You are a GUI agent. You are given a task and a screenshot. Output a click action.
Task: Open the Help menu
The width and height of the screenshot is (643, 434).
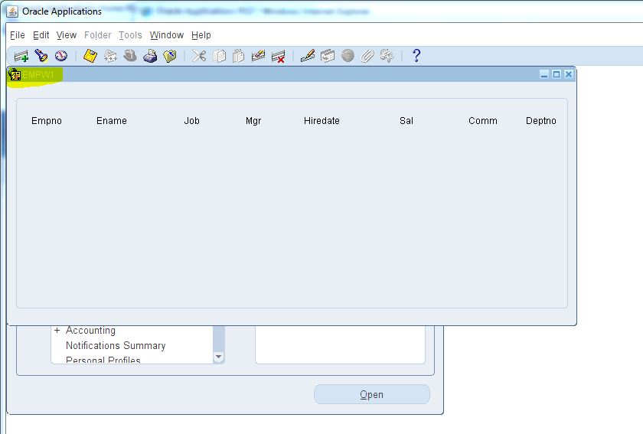click(201, 35)
